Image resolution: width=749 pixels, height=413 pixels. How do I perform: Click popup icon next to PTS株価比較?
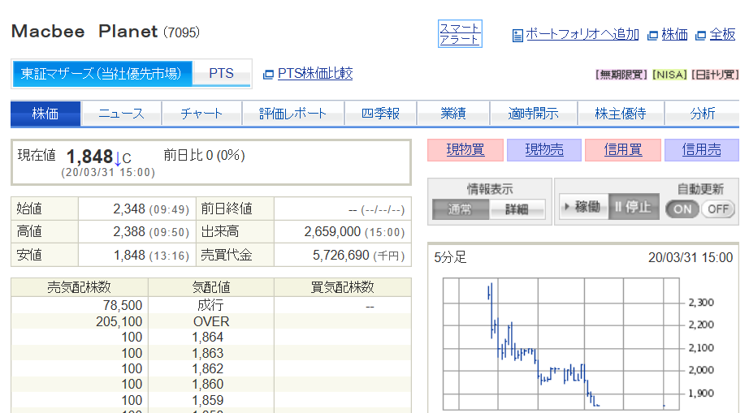pos(268,75)
